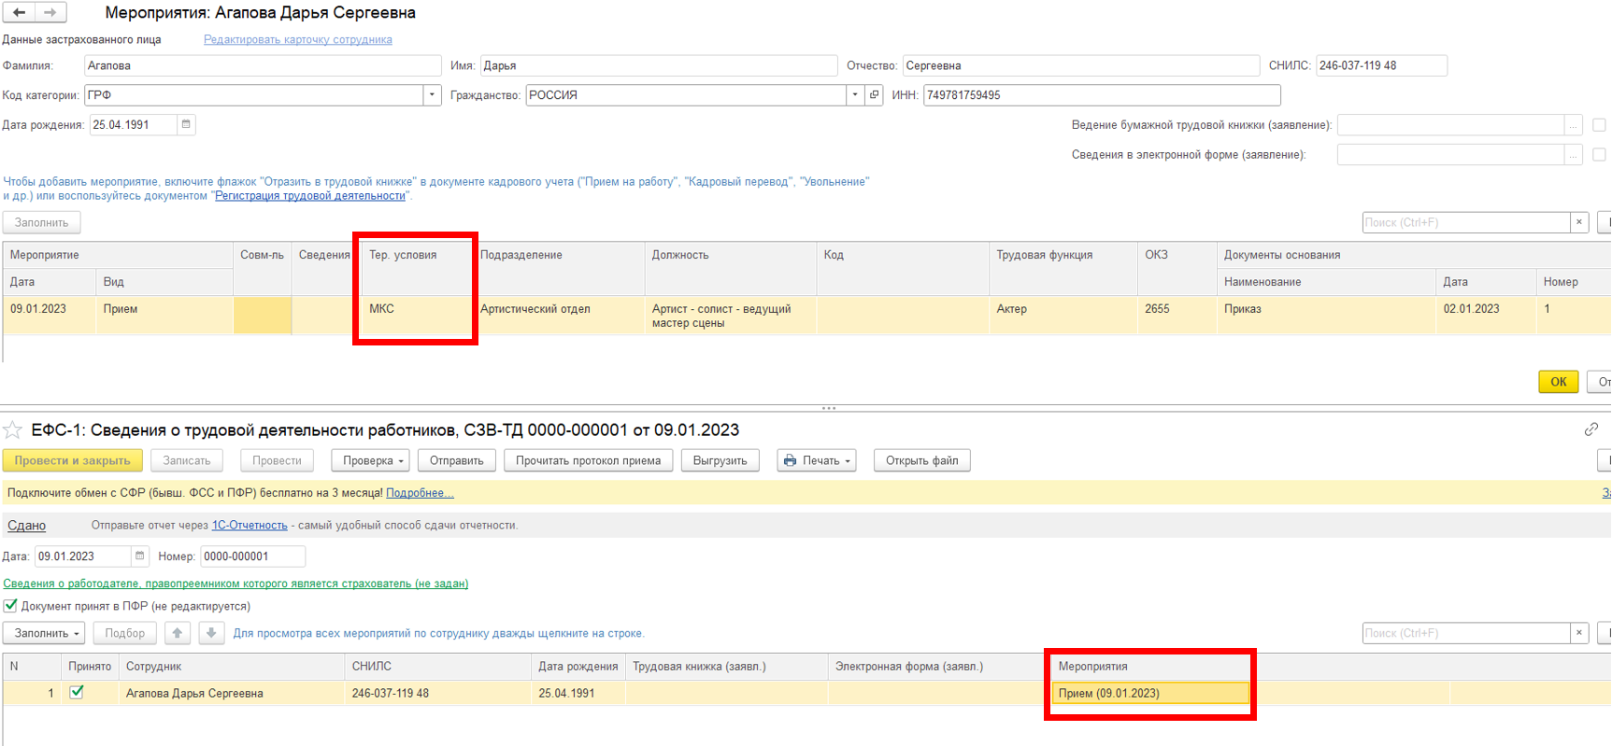Open 'Редактировать карточку сотрудника' link
Screen dimensions: 1612x746
coord(298,39)
